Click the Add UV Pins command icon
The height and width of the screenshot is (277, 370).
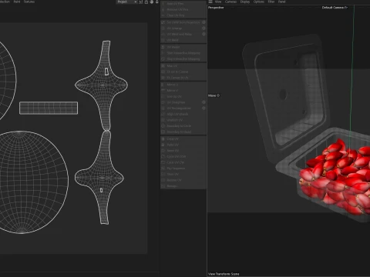point(163,4)
